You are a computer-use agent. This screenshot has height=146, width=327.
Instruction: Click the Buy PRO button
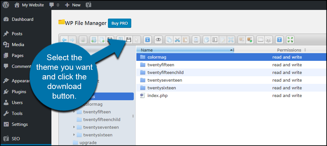(119, 23)
